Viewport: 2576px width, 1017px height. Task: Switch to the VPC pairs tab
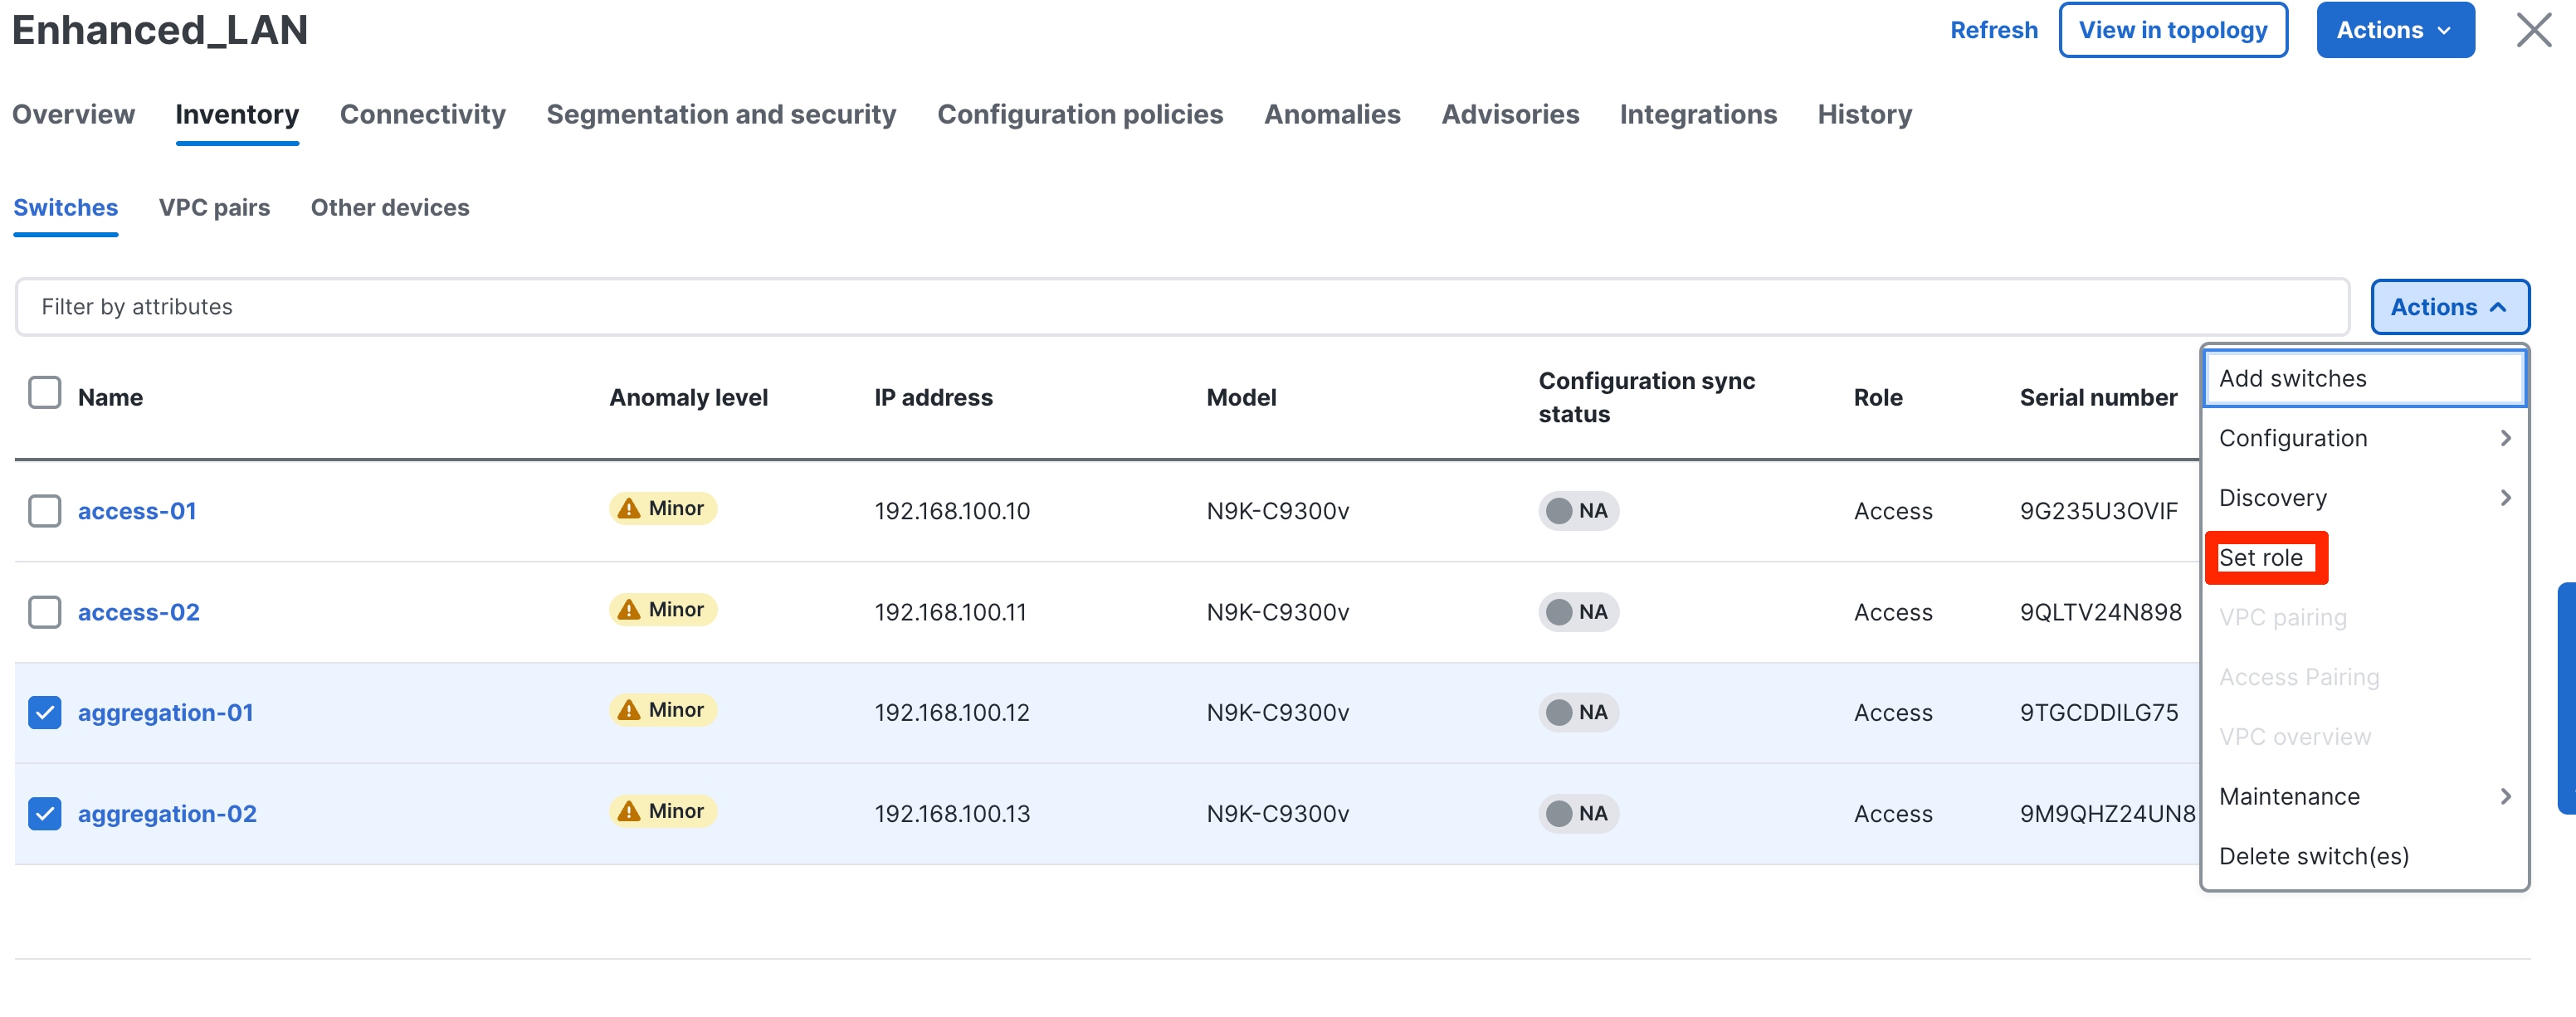[214, 208]
